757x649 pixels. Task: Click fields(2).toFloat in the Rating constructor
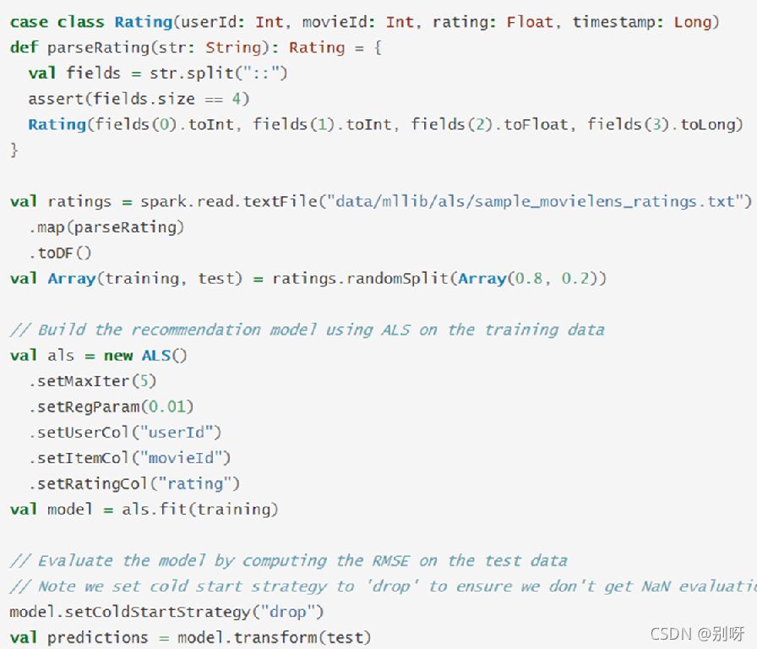pyautogui.click(x=489, y=124)
